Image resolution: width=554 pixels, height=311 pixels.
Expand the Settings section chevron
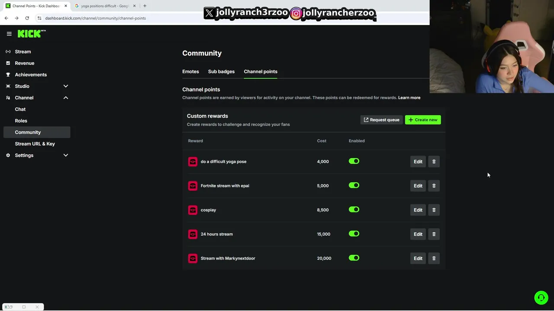66,155
